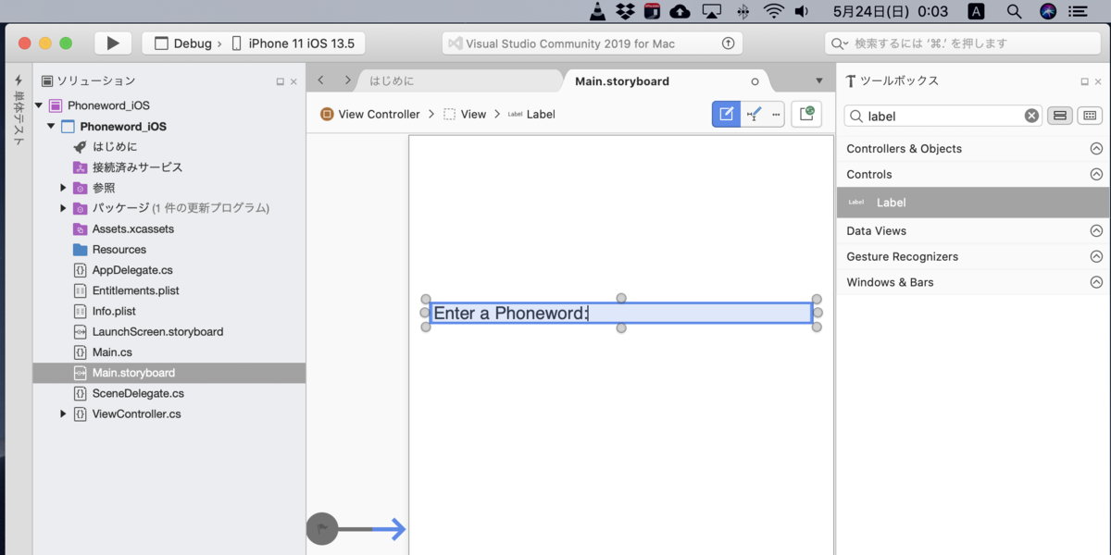Close the Toolbox panel

1098,81
